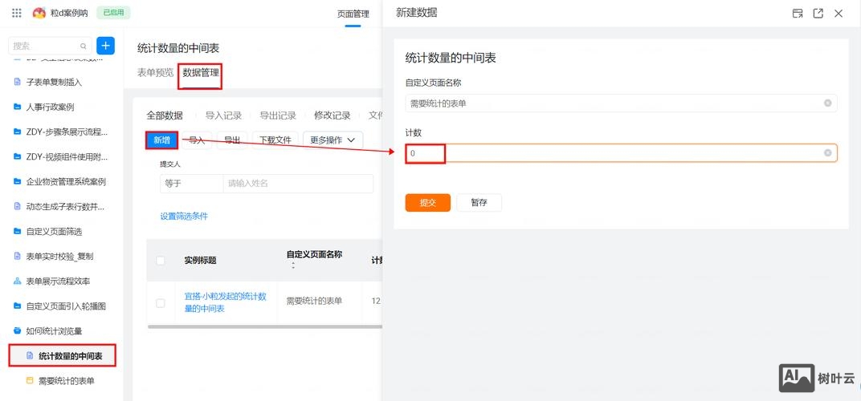Open the 需要统计的表单 page in sidebar

[x=66, y=381]
